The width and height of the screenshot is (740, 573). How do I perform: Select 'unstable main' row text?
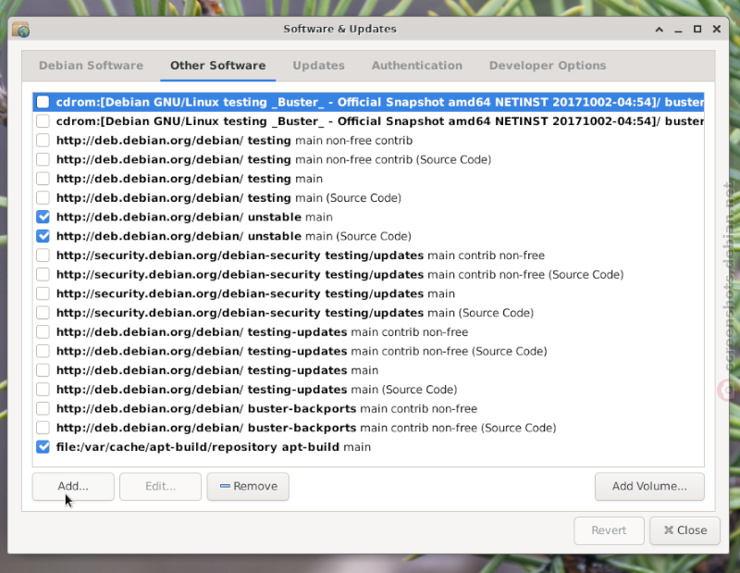point(194,217)
